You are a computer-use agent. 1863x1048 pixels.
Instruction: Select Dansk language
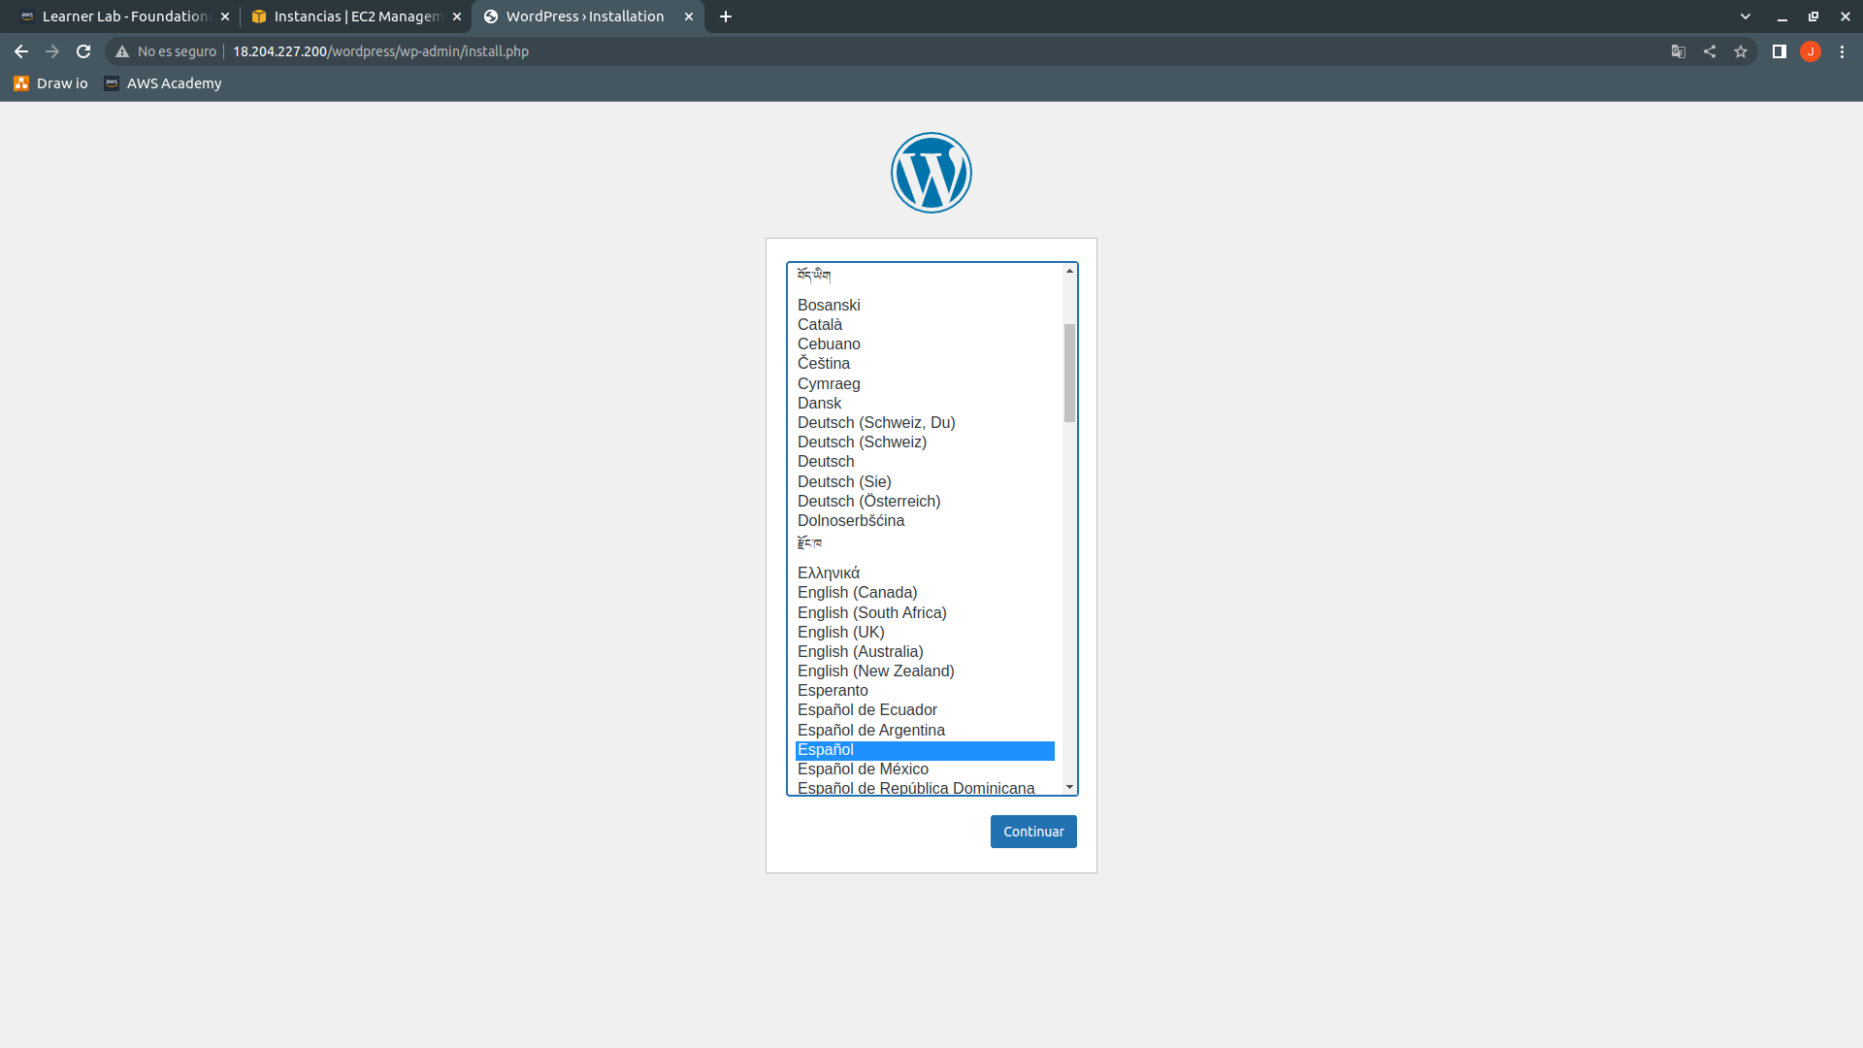[925, 403]
